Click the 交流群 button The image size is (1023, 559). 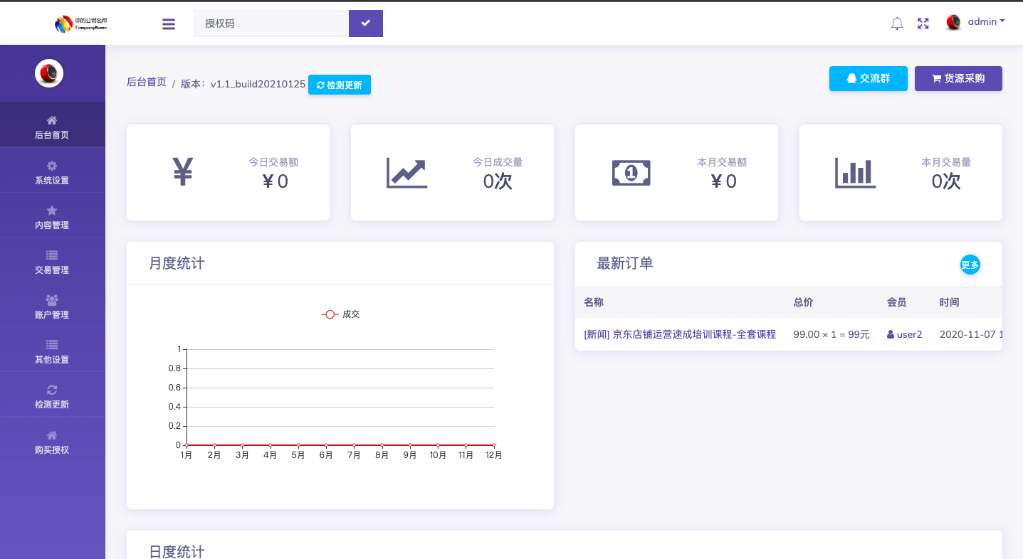[x=868, y=78]
